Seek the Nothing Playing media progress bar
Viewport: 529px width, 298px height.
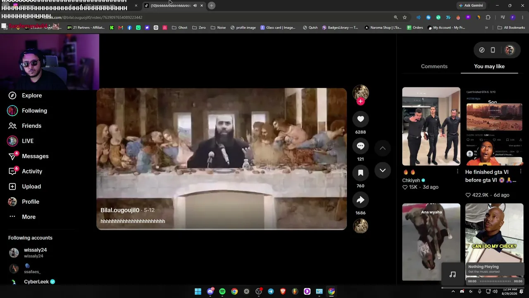(x=495, y=281)
